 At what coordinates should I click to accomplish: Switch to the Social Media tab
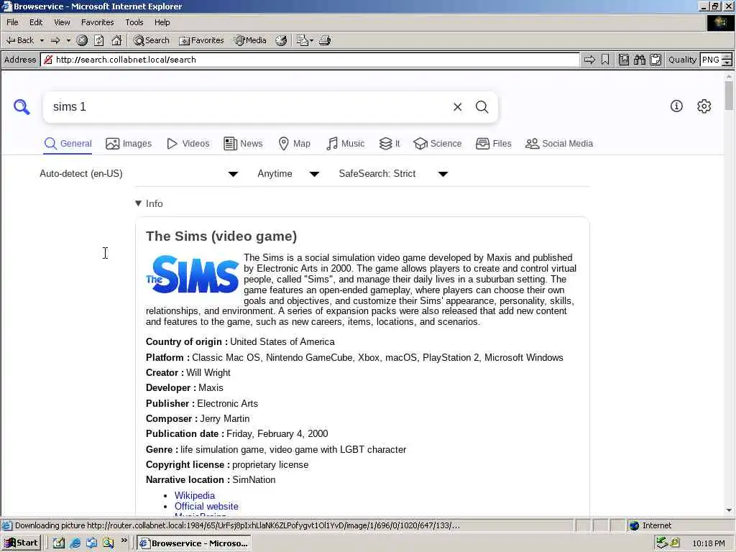click(x=559, y=144)
